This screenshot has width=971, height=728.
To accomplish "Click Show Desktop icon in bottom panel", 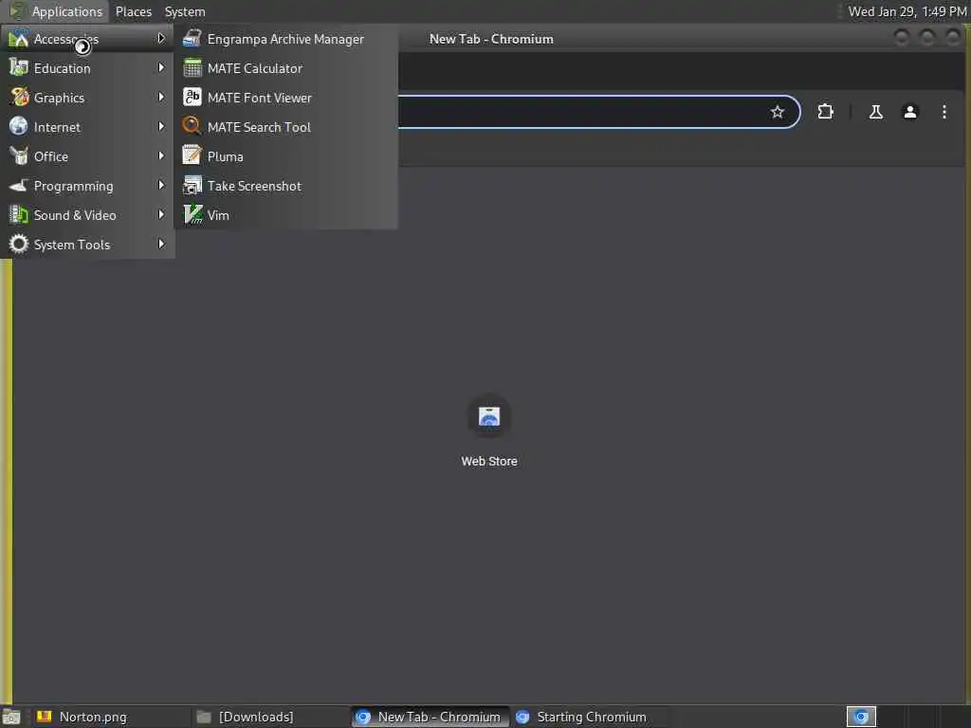I will coord(11,717).
